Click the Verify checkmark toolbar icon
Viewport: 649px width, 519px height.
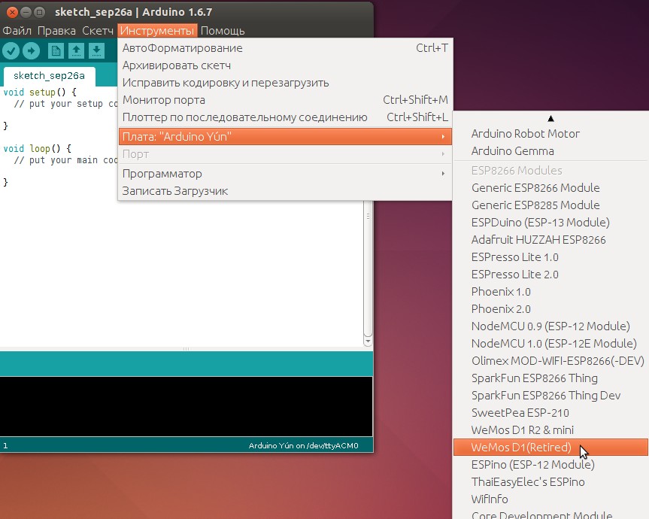point(11,51)
